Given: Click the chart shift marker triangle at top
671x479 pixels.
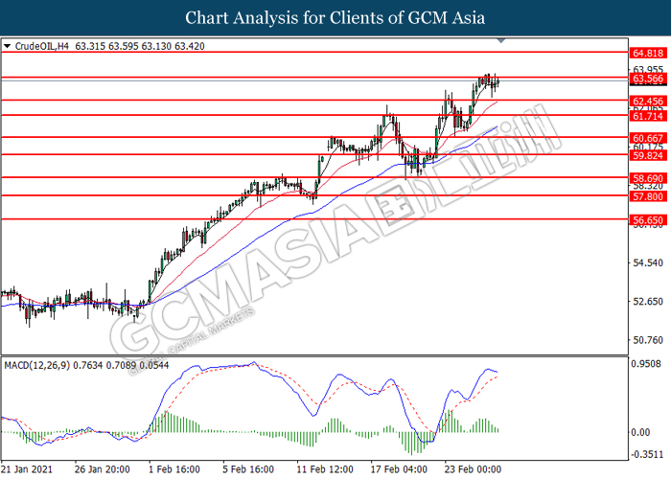Looking at the screenshot, I should [x=501, y=40].
